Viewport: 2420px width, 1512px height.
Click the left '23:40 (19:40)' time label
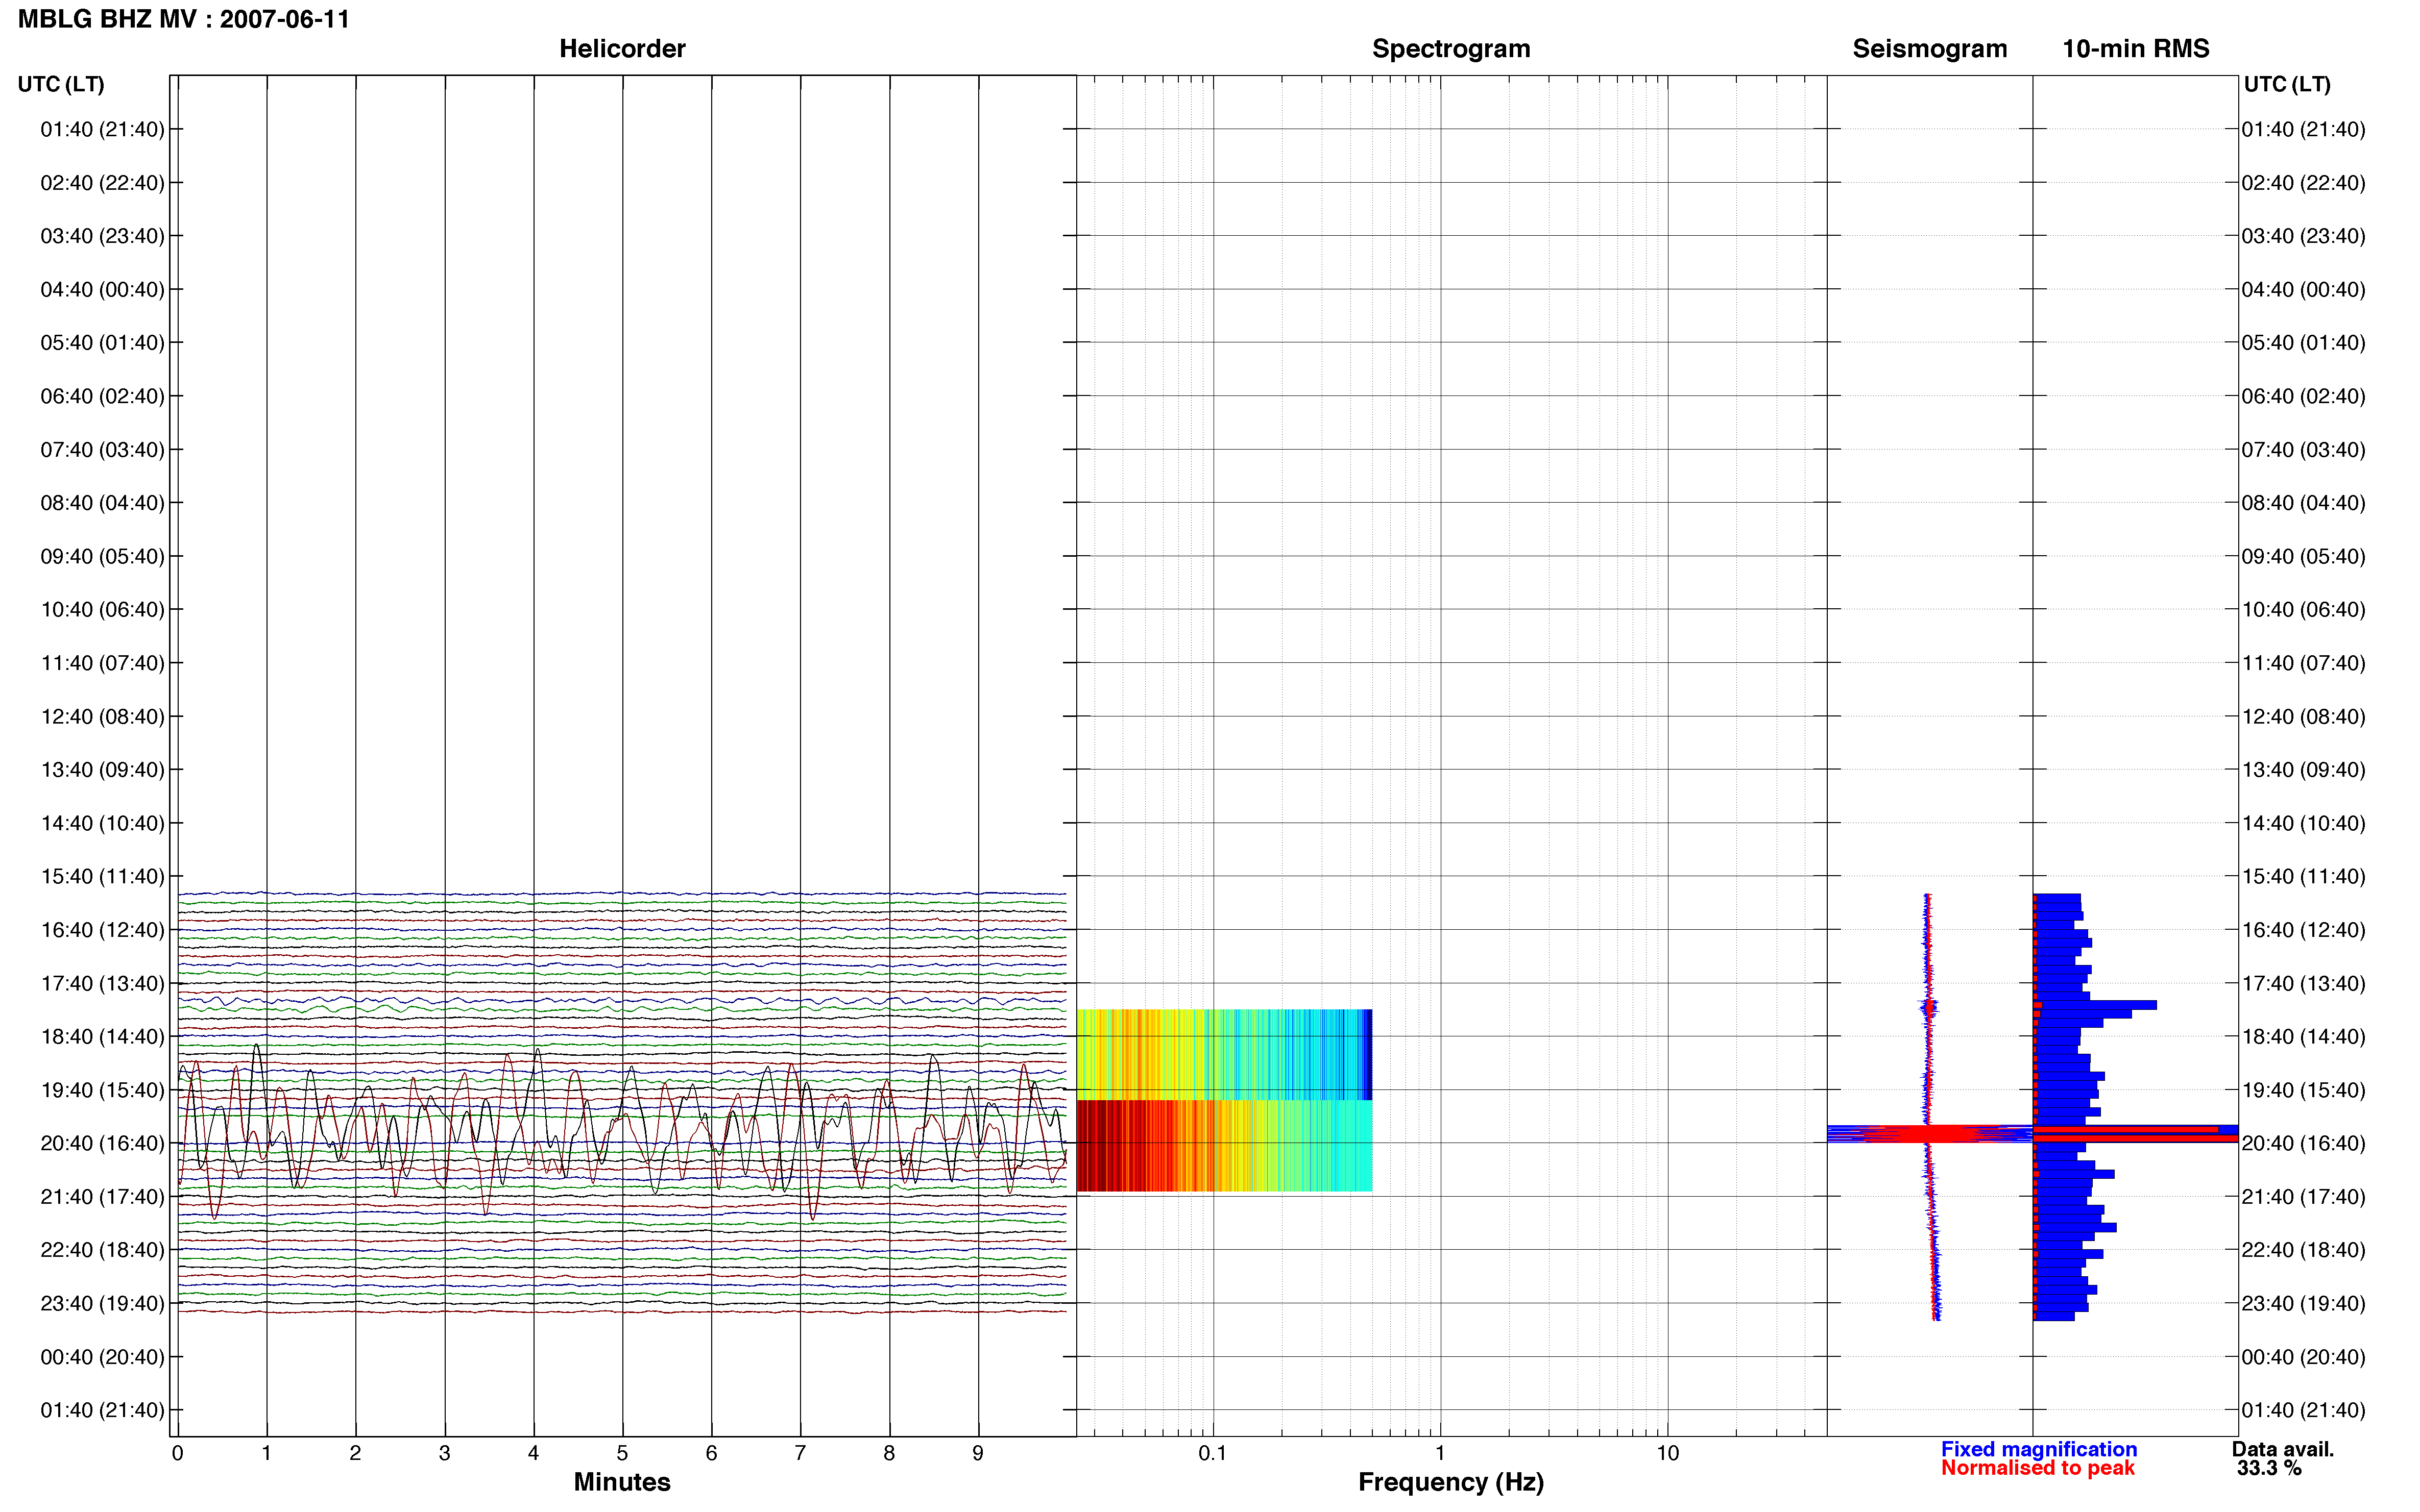[102, 1303]
